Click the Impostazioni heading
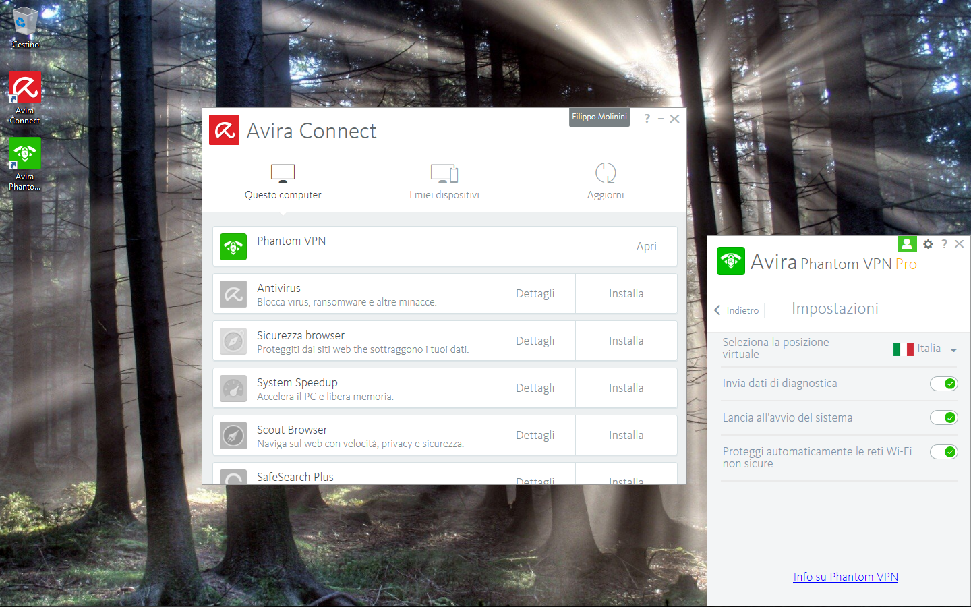This screenshot has width=971, height=607. click(x=835, y=308)
